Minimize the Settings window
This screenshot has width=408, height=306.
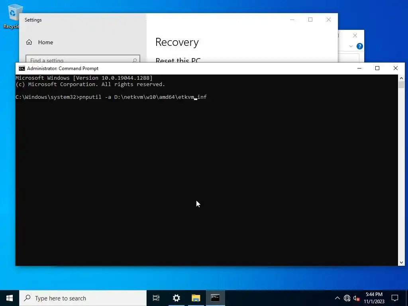(292, 20)
